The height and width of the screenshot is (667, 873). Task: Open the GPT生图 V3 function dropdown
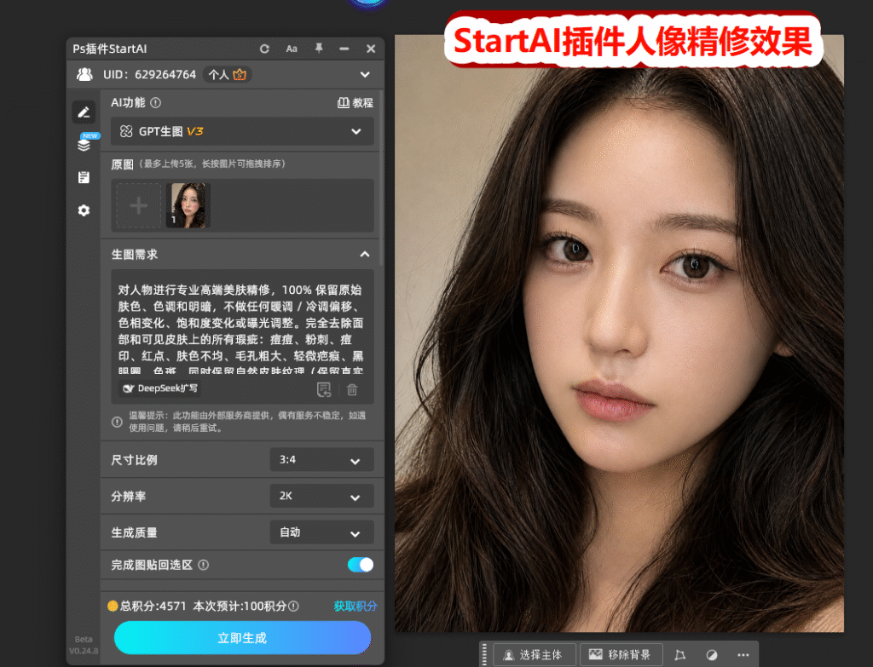coord(242,131)
